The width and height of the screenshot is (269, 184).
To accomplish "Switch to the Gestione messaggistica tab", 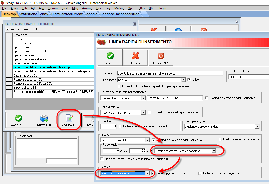I will [x=120, y=14].
